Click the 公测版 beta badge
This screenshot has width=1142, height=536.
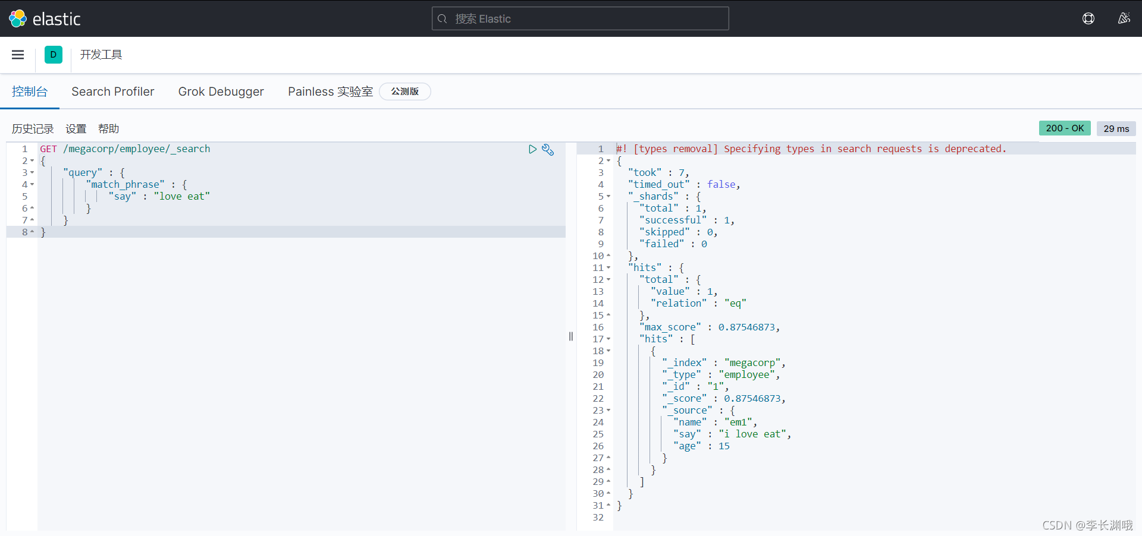pyautogui.click(x=405, y=92)
